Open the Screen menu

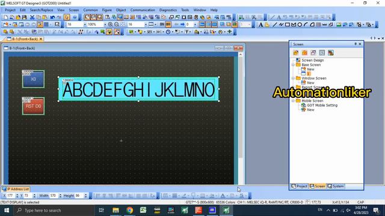point(73,10)
